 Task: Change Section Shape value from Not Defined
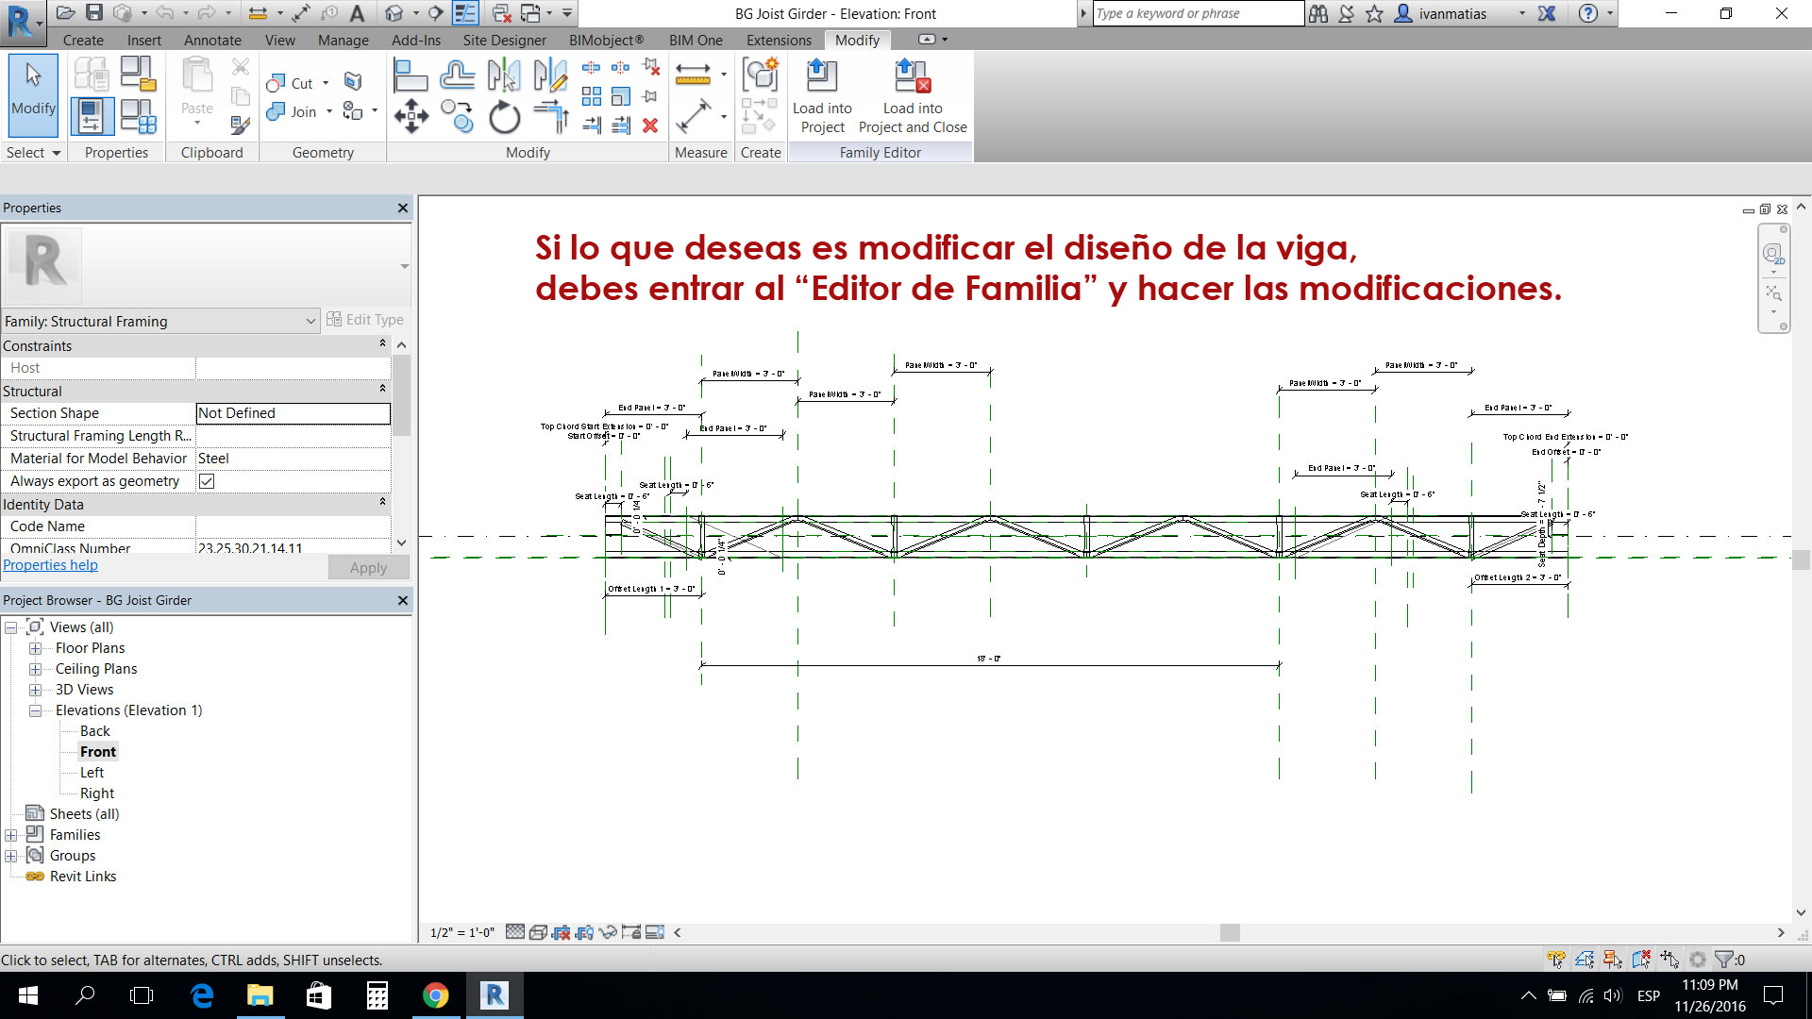tap(293, 412)
